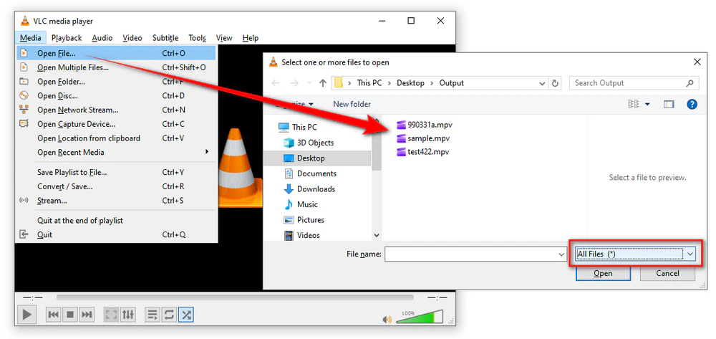Screen dimensions: 716x339
Task: Select Stream... menu entry
Action: pyautogui.click(x=116, y=201)
